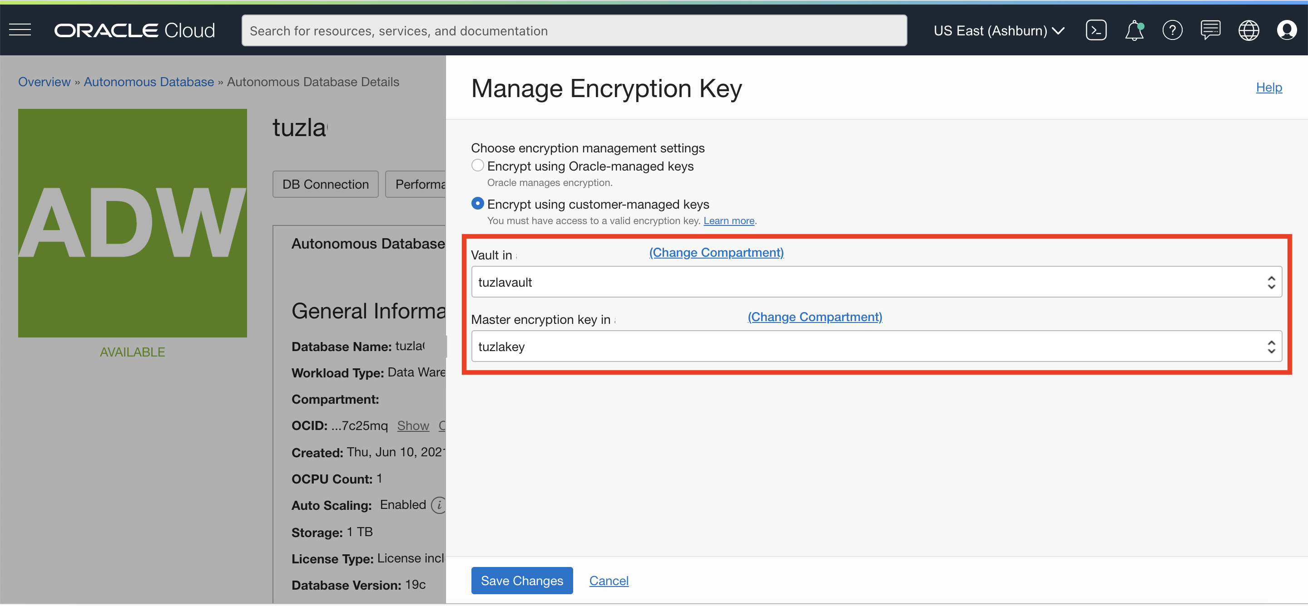
Task: Go to Overview breadcrumb
Action: [x=44, y=82]
